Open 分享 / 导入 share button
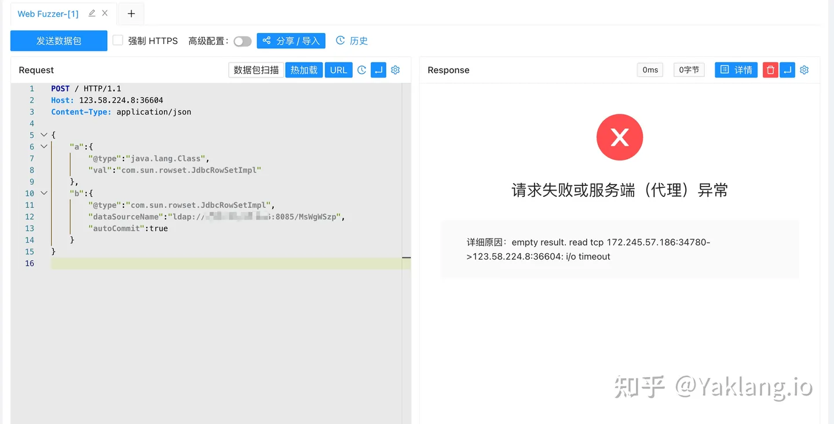The height and width of the screenshot is (424, 834). point(291,41)
